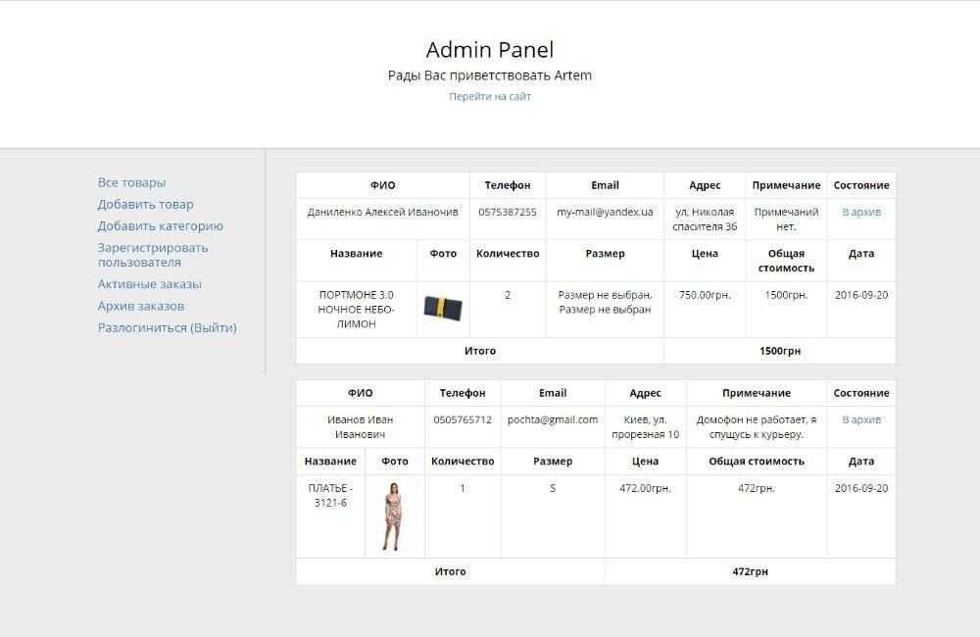Open 'Архив заказов' in sidebar
This screenshot has width=980, height=637.
(x=140, y=307)
